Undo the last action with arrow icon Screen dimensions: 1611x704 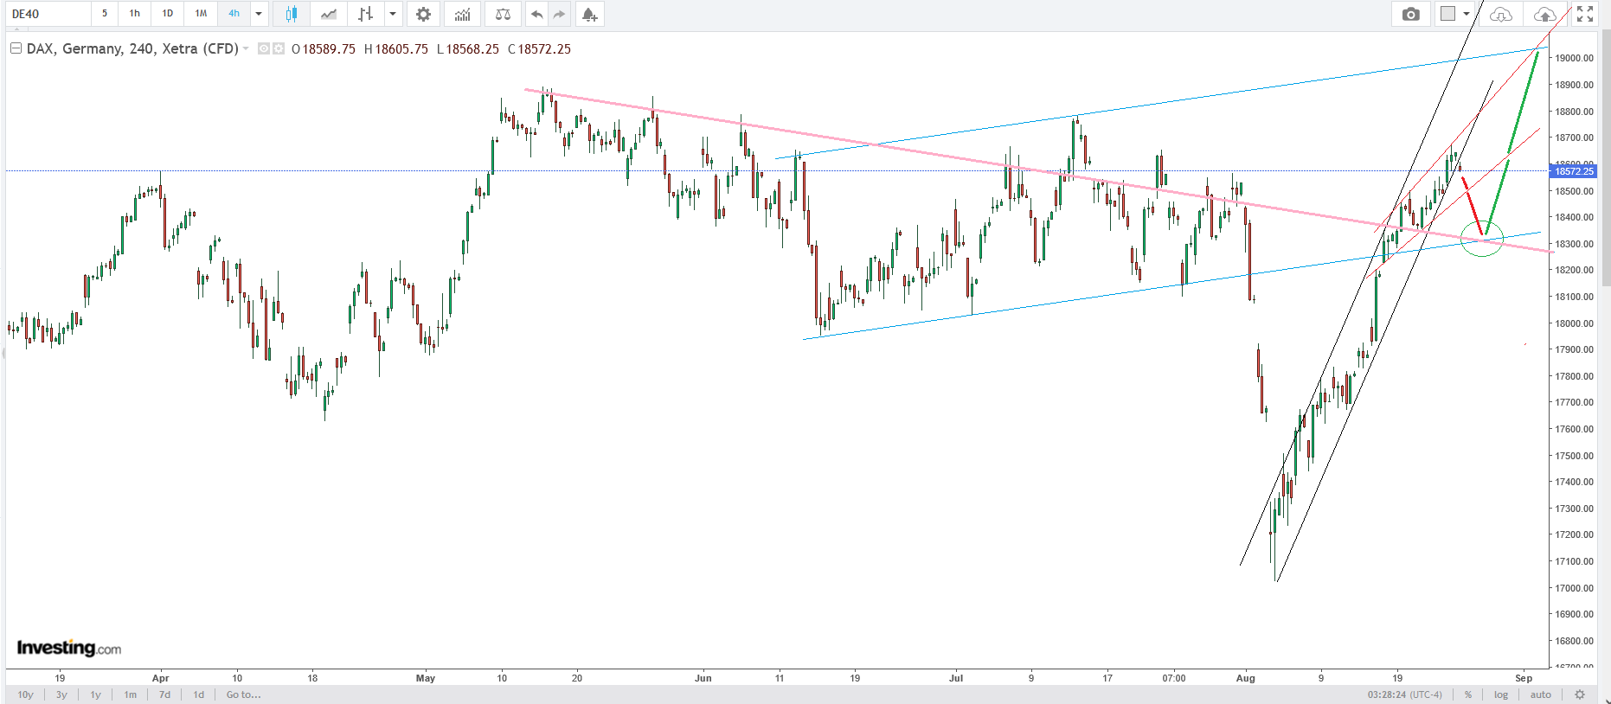point(537,14)
